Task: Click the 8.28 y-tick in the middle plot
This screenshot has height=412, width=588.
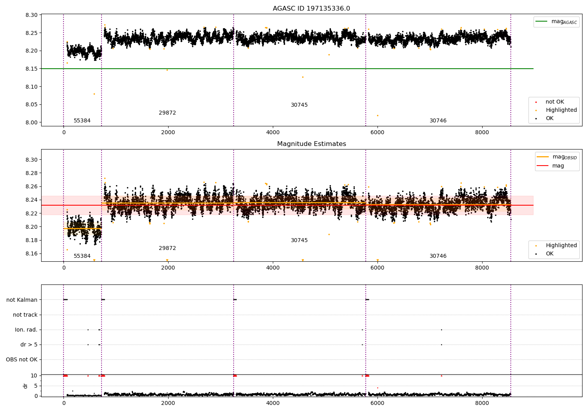Action: coord(31,173)
